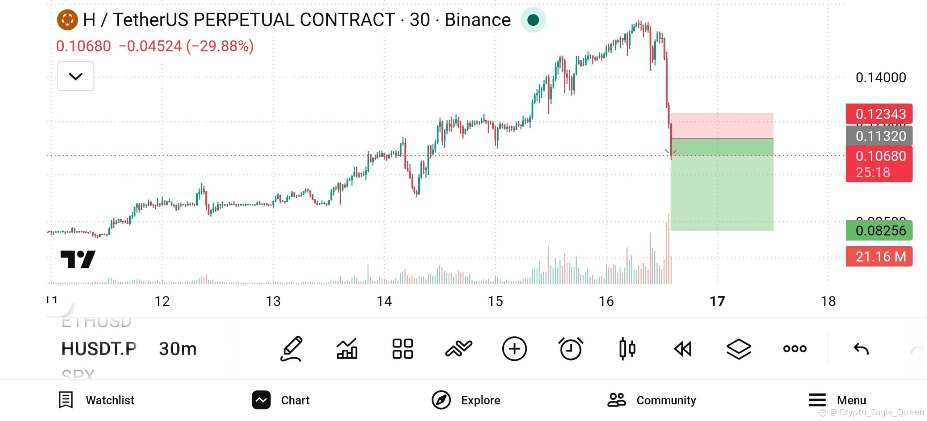Image resolution: width=927 pixels, height=421 pixels.
Task: Select the drawing pencil tool
Action: coord(291,349)
